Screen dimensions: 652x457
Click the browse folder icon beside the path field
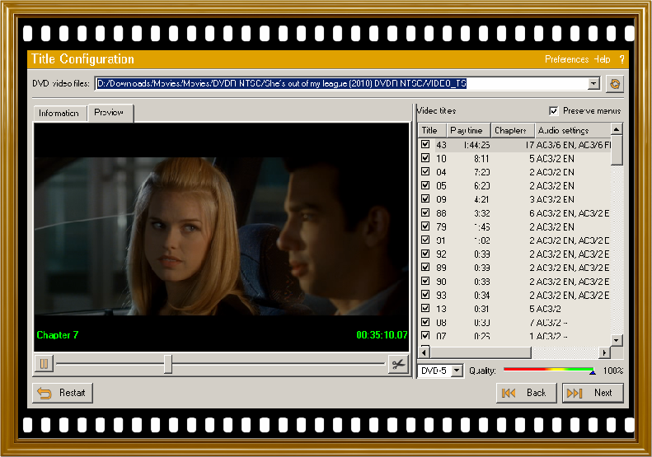(x=615, y=84)
